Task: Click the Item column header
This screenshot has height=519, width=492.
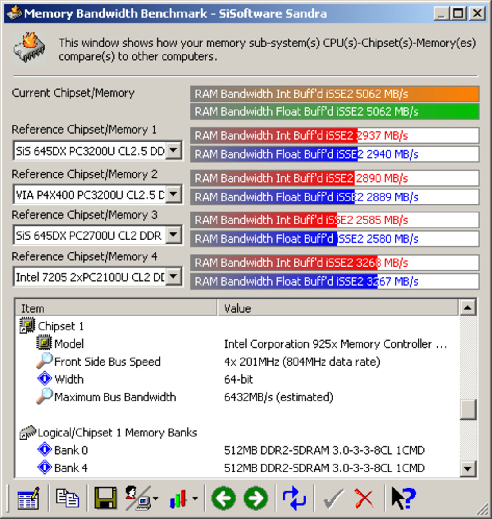Action: pyautogui.click(x=116, y=308)
